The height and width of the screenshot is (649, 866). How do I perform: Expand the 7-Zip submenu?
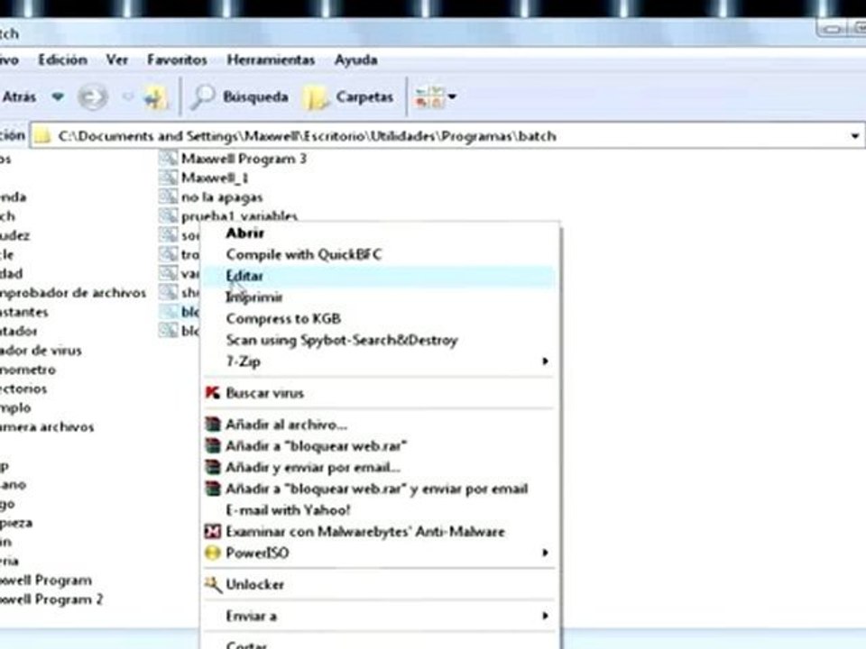379,361
